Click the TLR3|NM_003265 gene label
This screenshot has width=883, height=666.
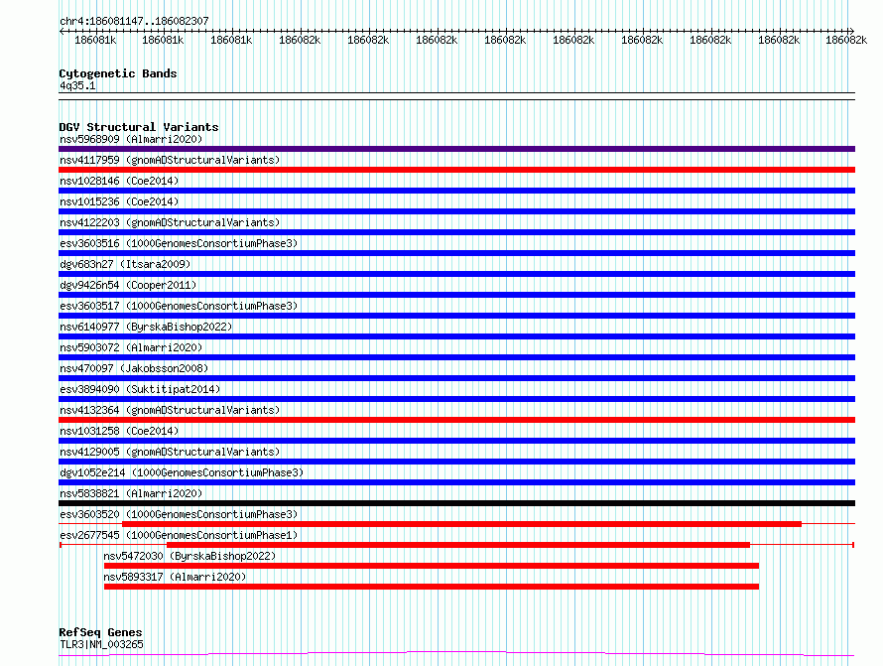pos(101,644)
